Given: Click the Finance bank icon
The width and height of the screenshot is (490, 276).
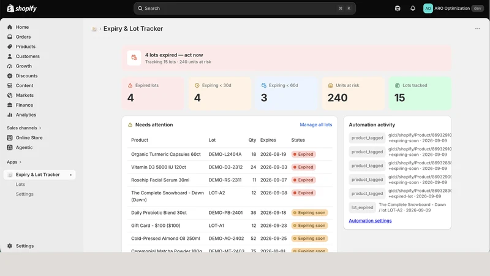Looking at the screenshot, I should point(10,105).
